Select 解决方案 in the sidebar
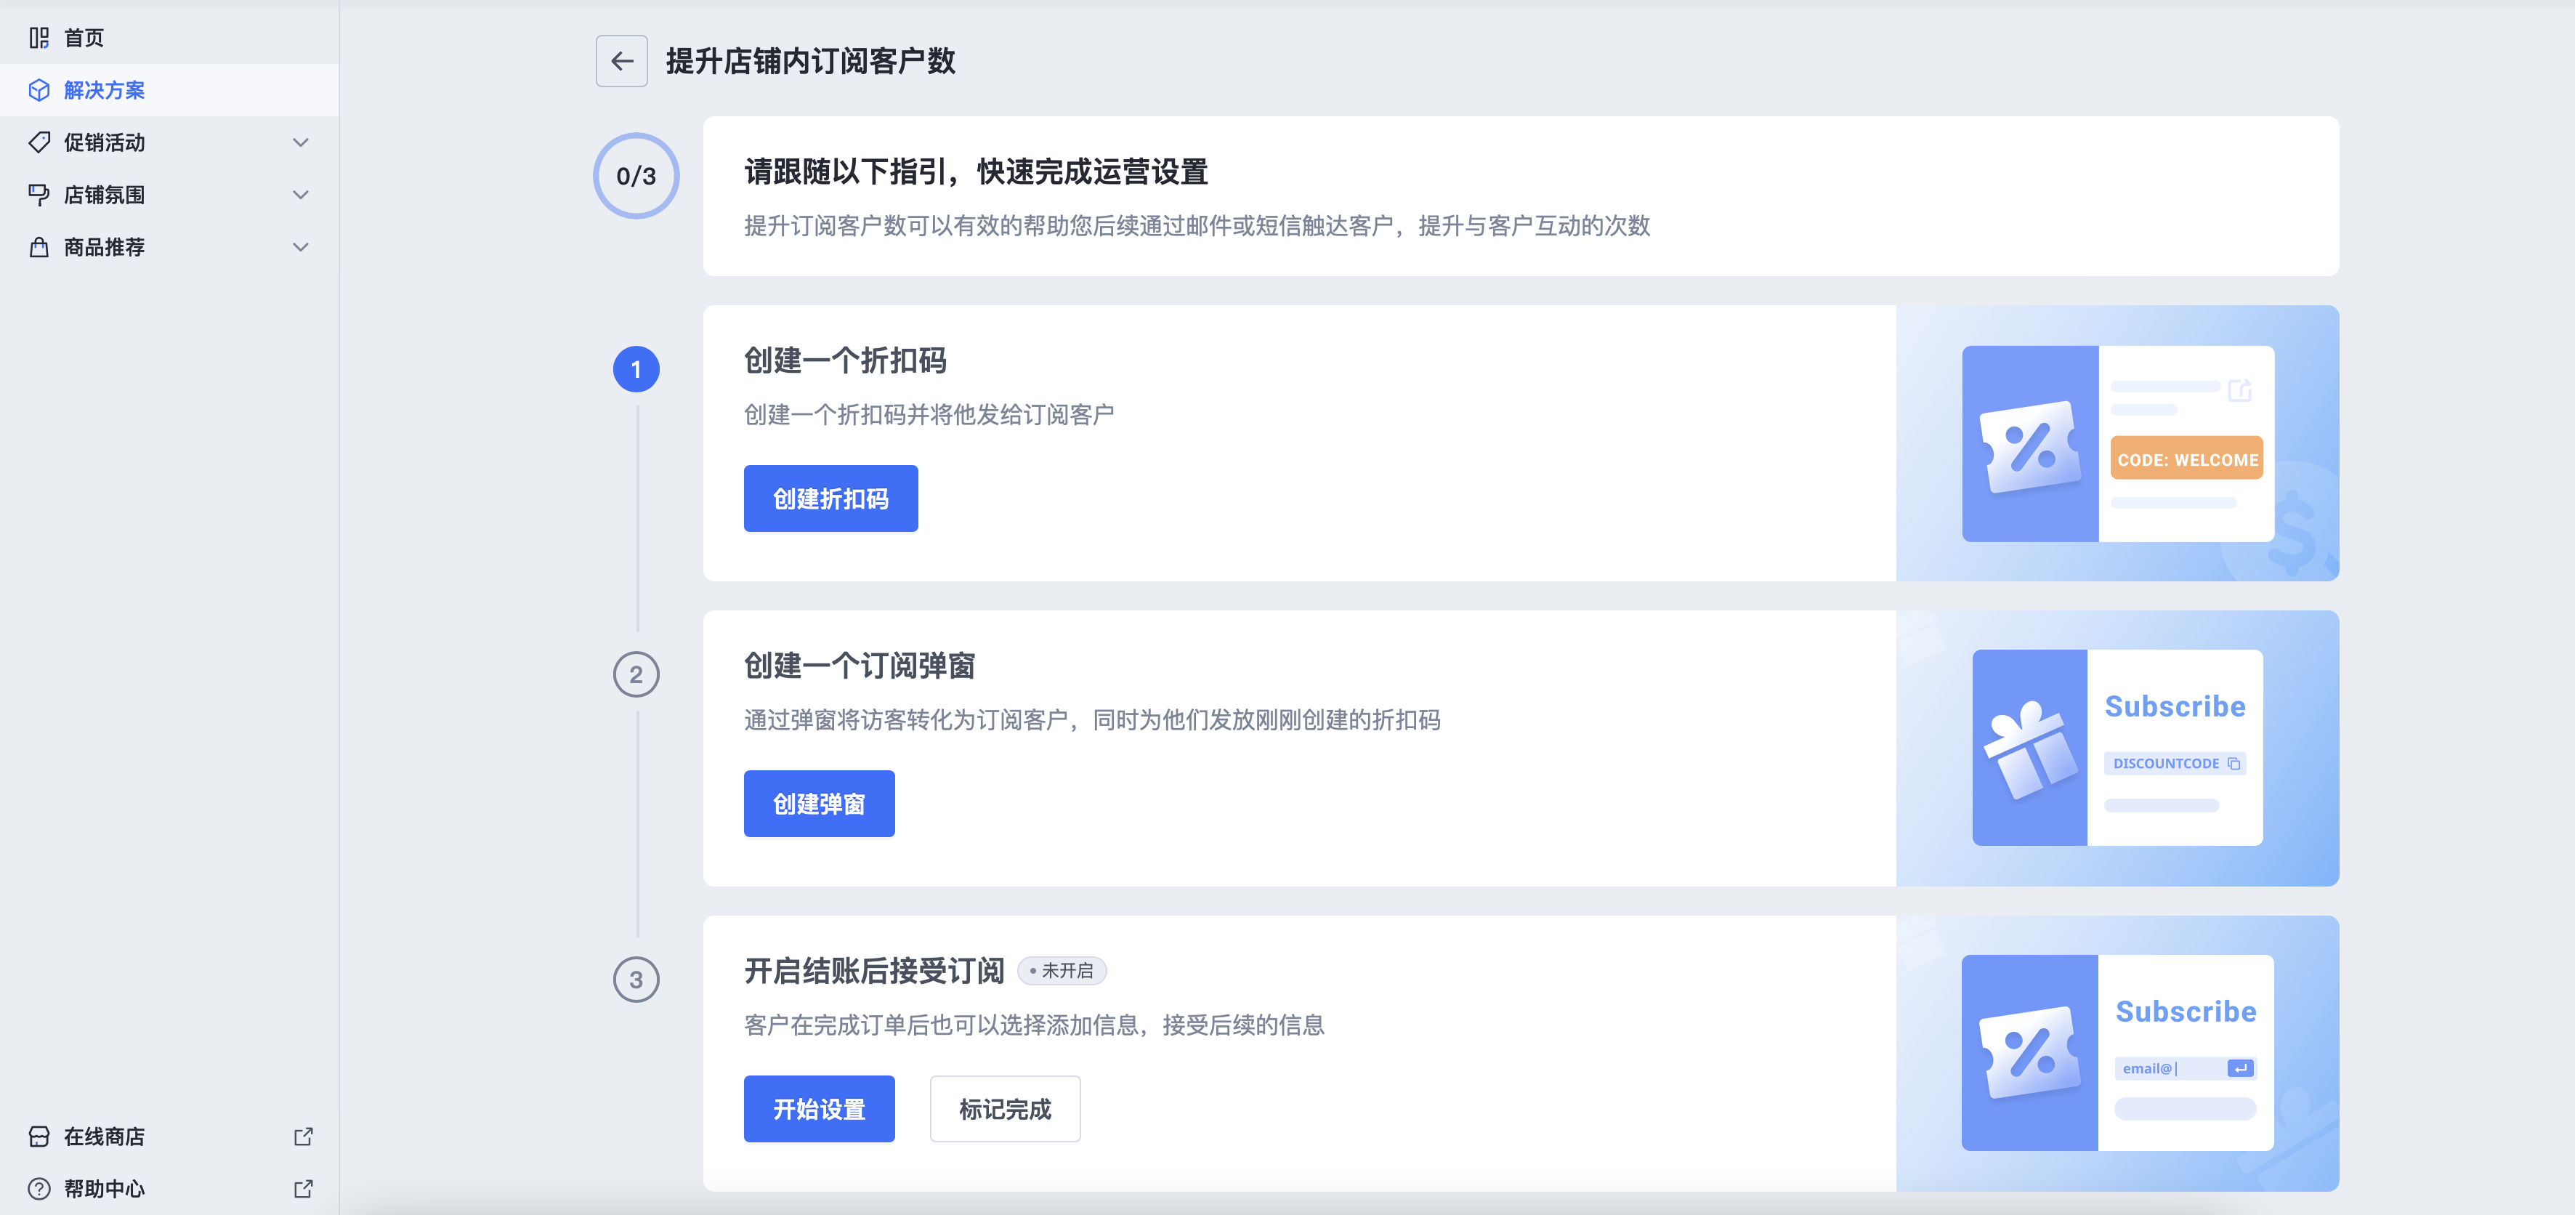The image size is (2575, 1215). (x=104, y=90)
